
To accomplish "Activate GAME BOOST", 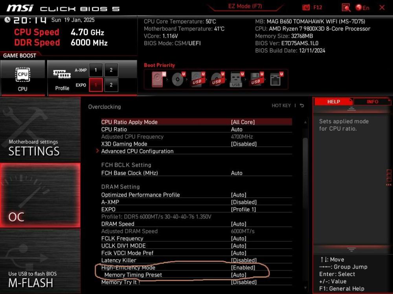I will point(20,56).
